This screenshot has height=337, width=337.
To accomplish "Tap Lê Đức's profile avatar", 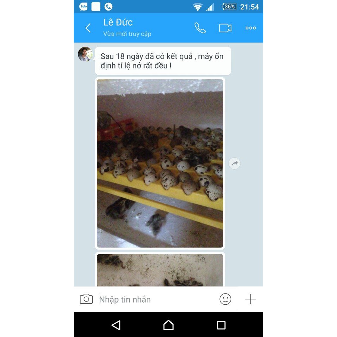I will [85, 54].
